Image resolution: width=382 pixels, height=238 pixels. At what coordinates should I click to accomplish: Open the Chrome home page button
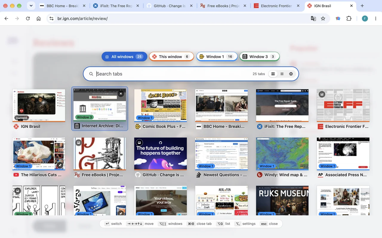pos(38,18)
